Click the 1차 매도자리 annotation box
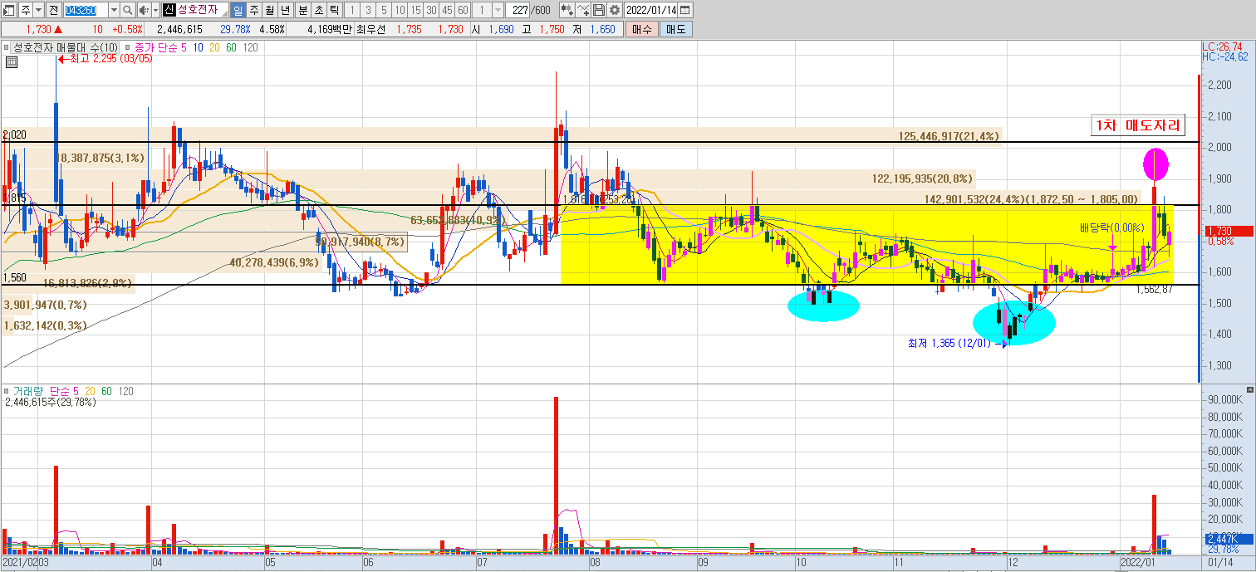This screenshot has height=572, width=1256. 1138,125
